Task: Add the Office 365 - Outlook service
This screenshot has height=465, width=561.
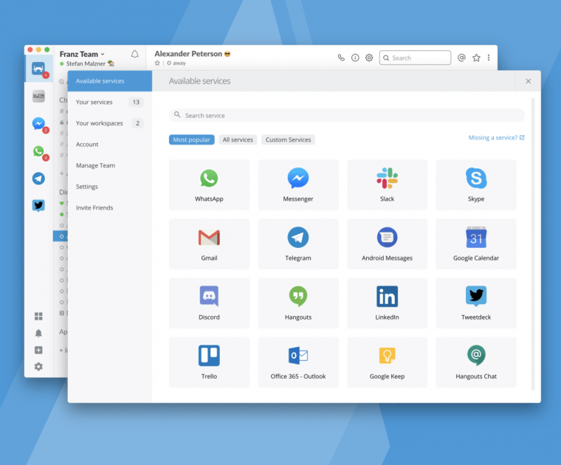Action: pyautogui.click(x=298, y=362)
